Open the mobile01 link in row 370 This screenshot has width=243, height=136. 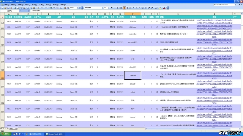214,27
